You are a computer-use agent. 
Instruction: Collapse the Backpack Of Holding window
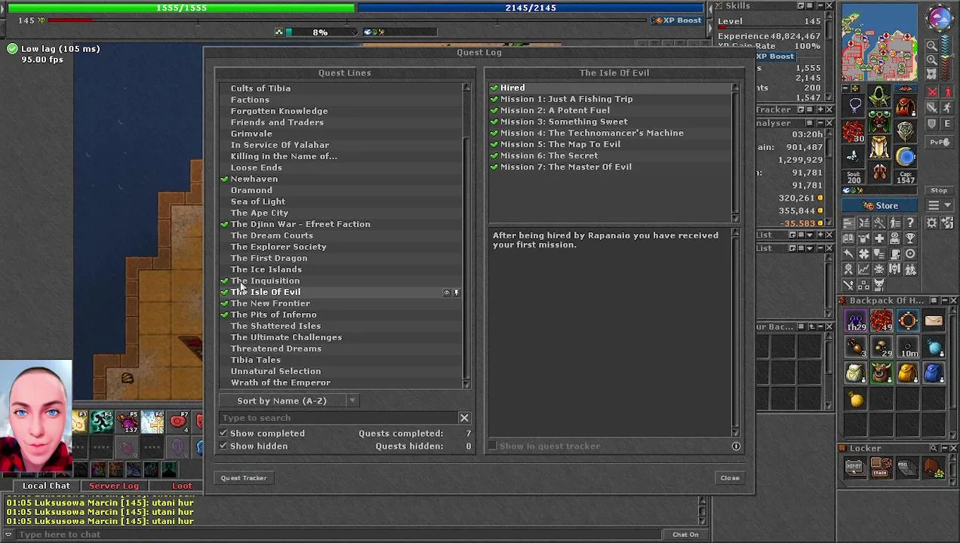point(943,301)
